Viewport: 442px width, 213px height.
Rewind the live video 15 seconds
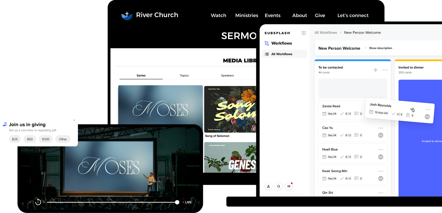pos(38,202)
